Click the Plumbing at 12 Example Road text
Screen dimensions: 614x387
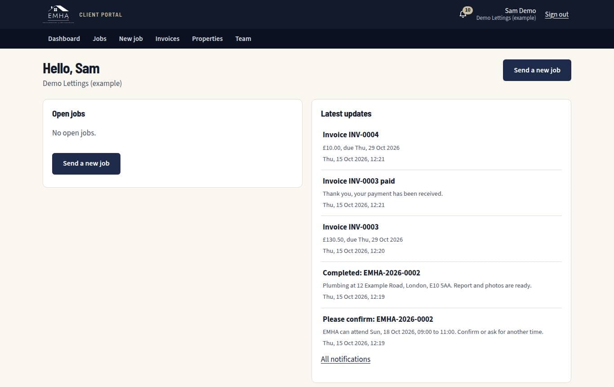(427, 285)
